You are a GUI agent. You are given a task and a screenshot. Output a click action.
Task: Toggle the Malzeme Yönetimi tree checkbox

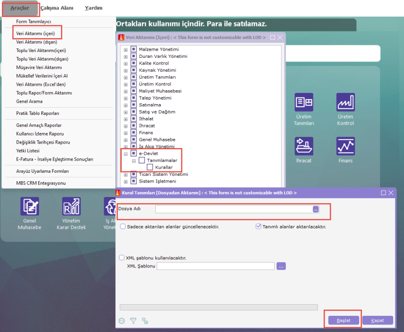pyautogui.click(x=133, y=49)
